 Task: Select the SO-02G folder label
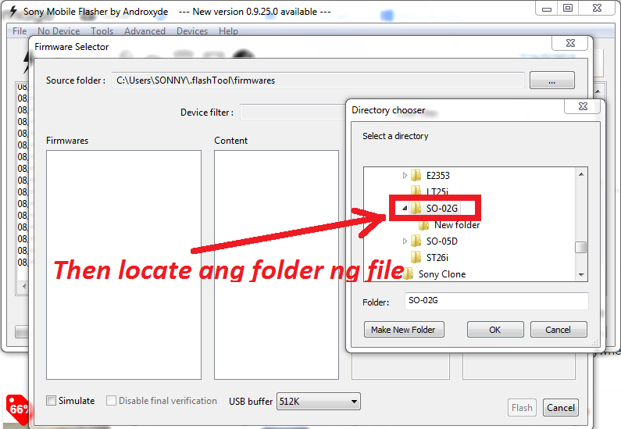click(x=442, y=208)
